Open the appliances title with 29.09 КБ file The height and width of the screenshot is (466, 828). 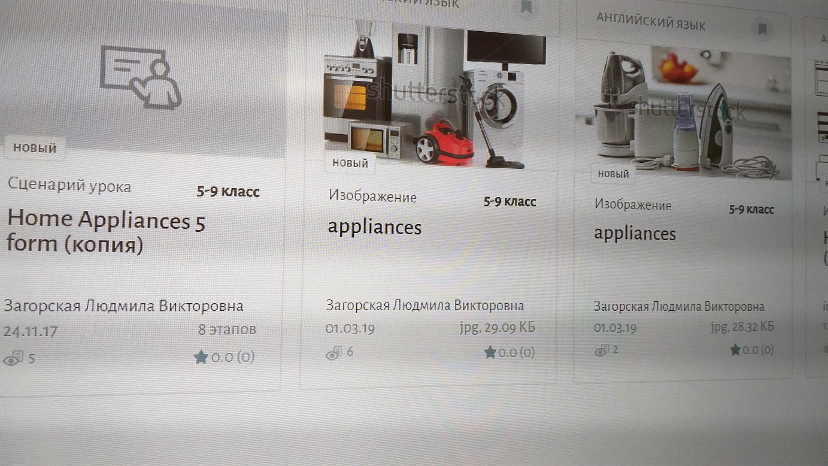pyautogui.click(x=375, y=228)
